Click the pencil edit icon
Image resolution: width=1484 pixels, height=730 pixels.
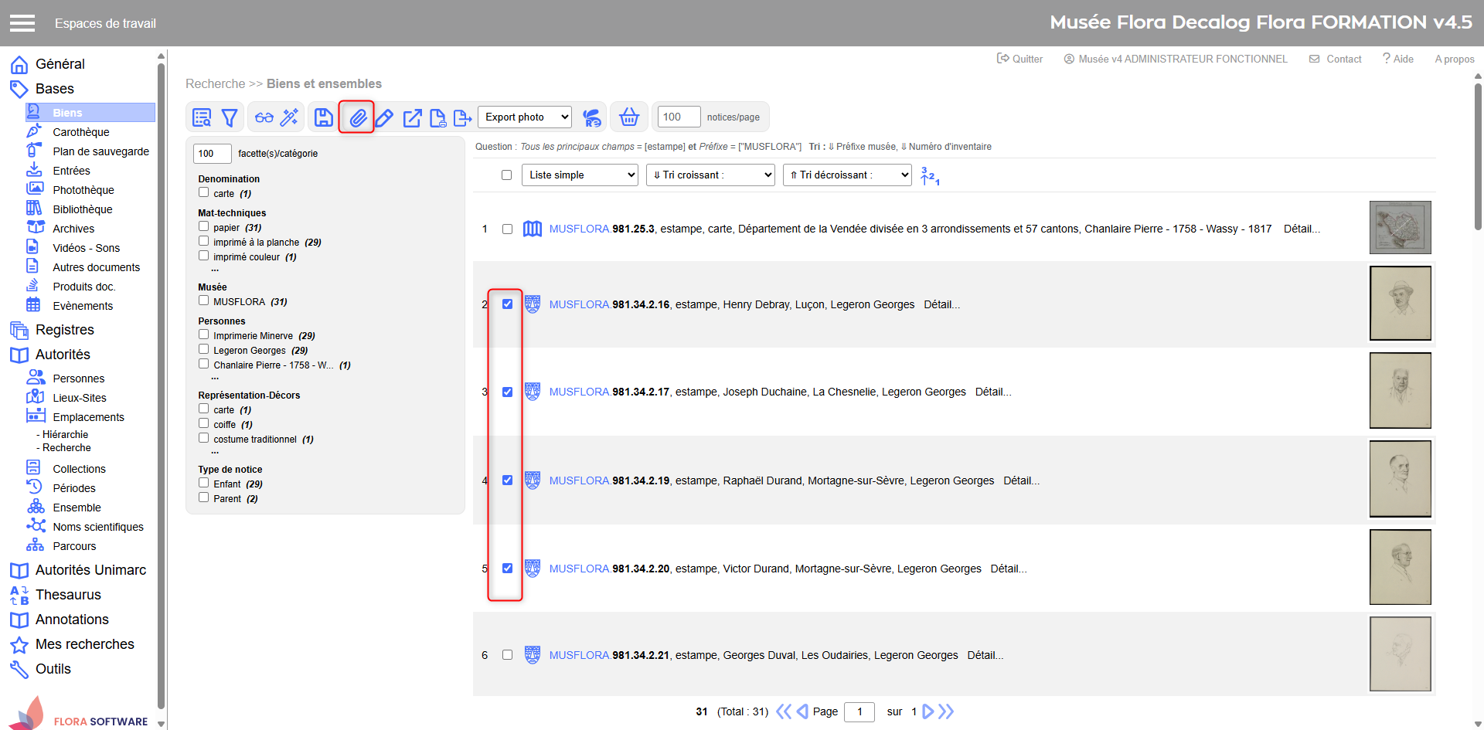tap(384, 117)
